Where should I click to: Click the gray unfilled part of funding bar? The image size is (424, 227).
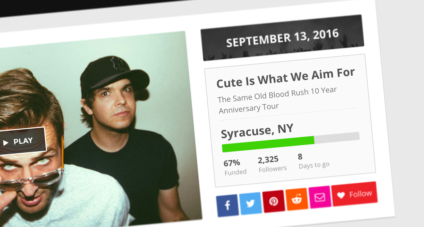(x=337, y=138)
